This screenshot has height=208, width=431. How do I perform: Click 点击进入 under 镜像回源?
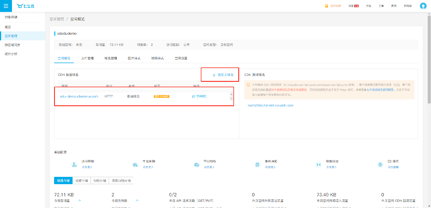tap(332, 167)
